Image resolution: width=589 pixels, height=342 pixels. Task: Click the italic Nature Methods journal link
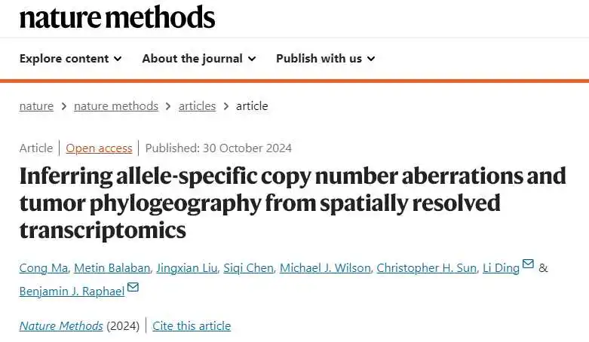61,326
